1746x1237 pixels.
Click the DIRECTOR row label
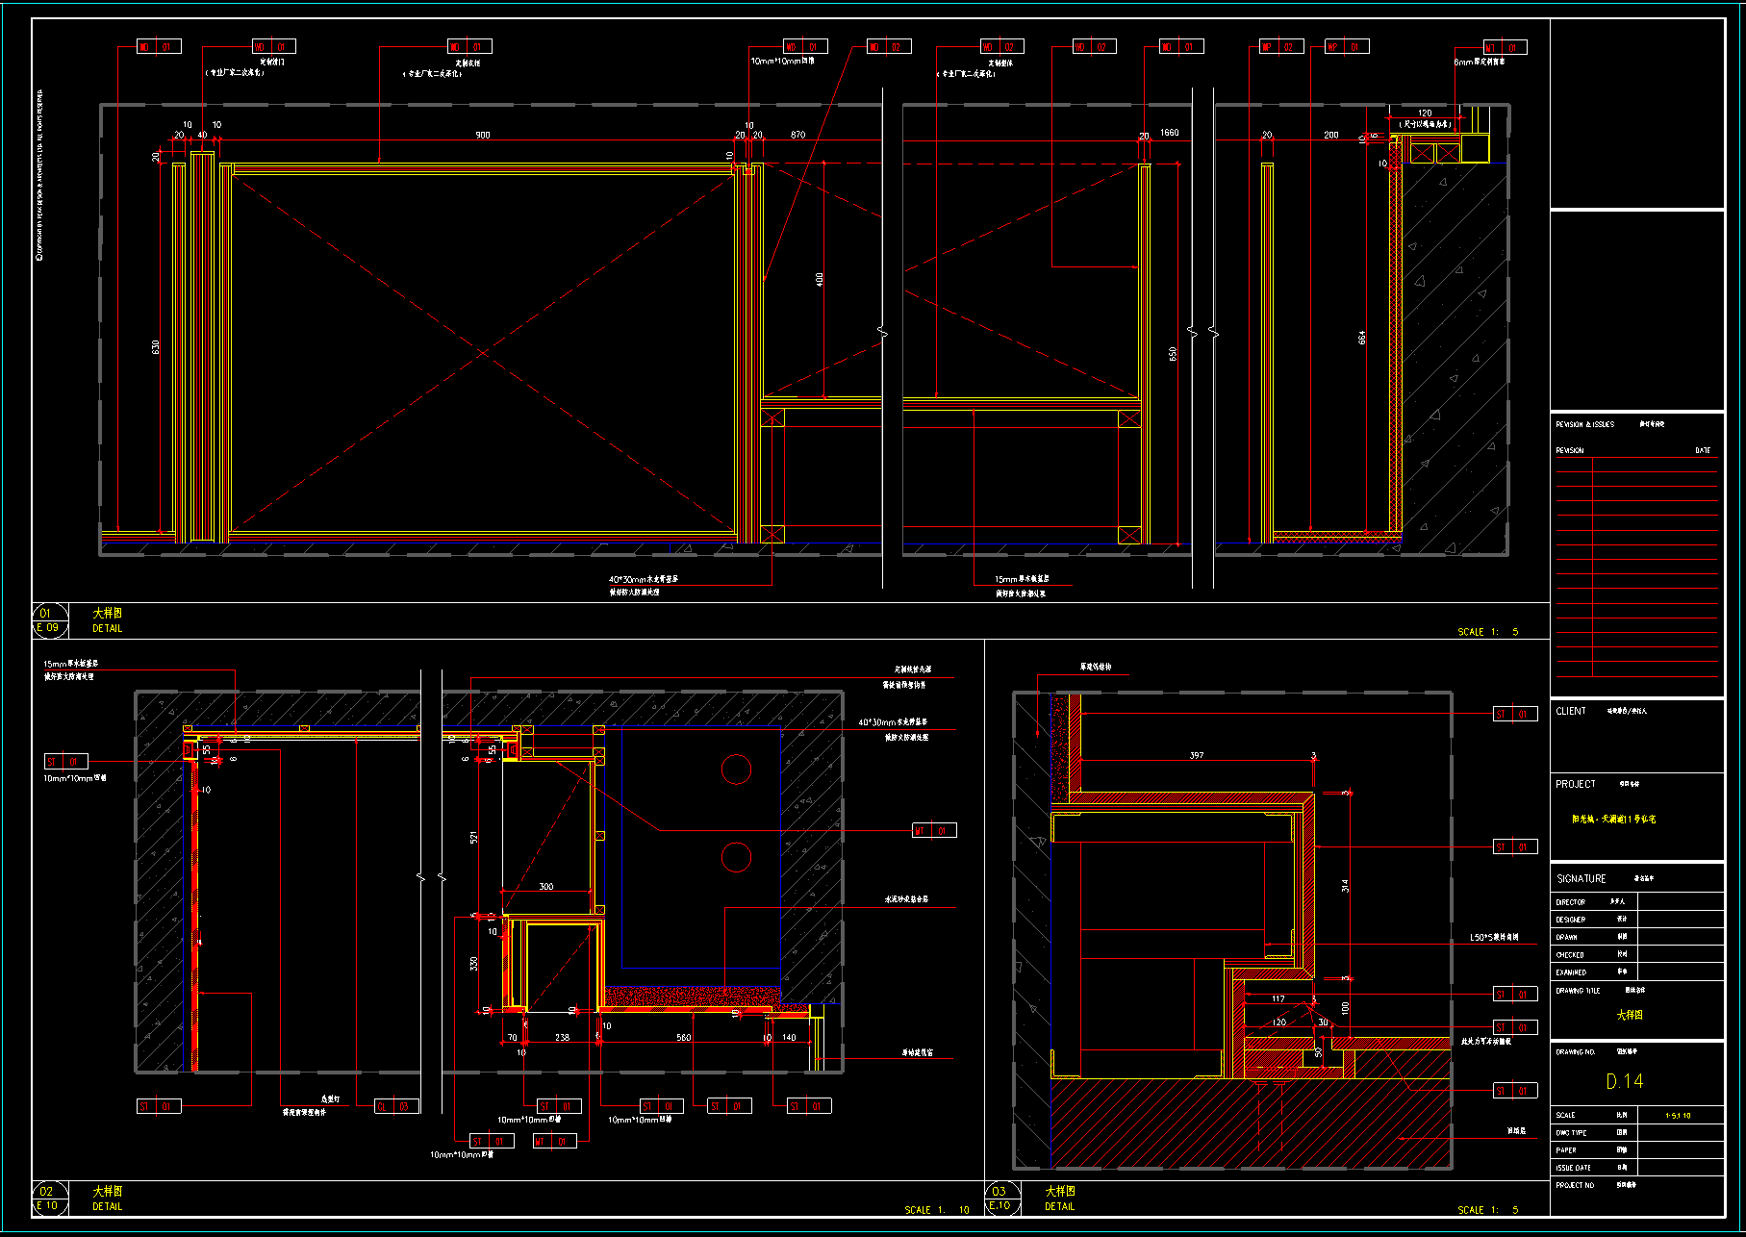coord(1570,902)
